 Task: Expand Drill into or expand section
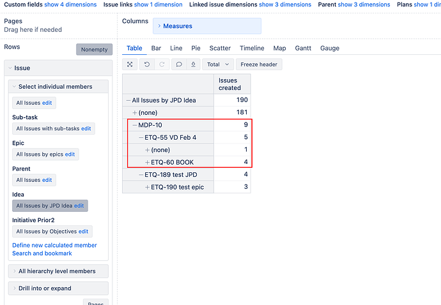coord(14,288)
